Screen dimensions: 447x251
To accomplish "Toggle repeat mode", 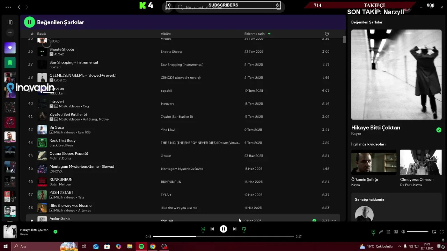I will tap(244, 229).
